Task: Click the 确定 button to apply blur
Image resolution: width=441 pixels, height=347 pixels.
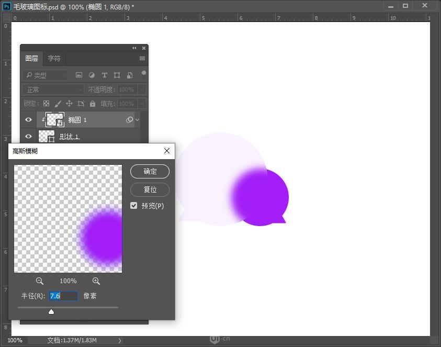Action: pos(150,171)
